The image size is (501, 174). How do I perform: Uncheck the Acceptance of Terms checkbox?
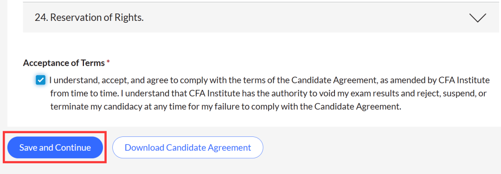coord(40,80)
